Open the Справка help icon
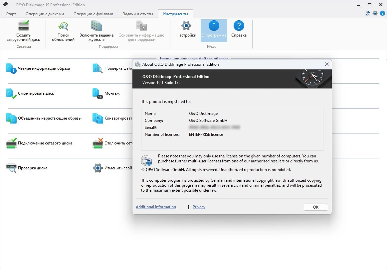The width and height of the screenshot is (387, 269). coord(239,26)
